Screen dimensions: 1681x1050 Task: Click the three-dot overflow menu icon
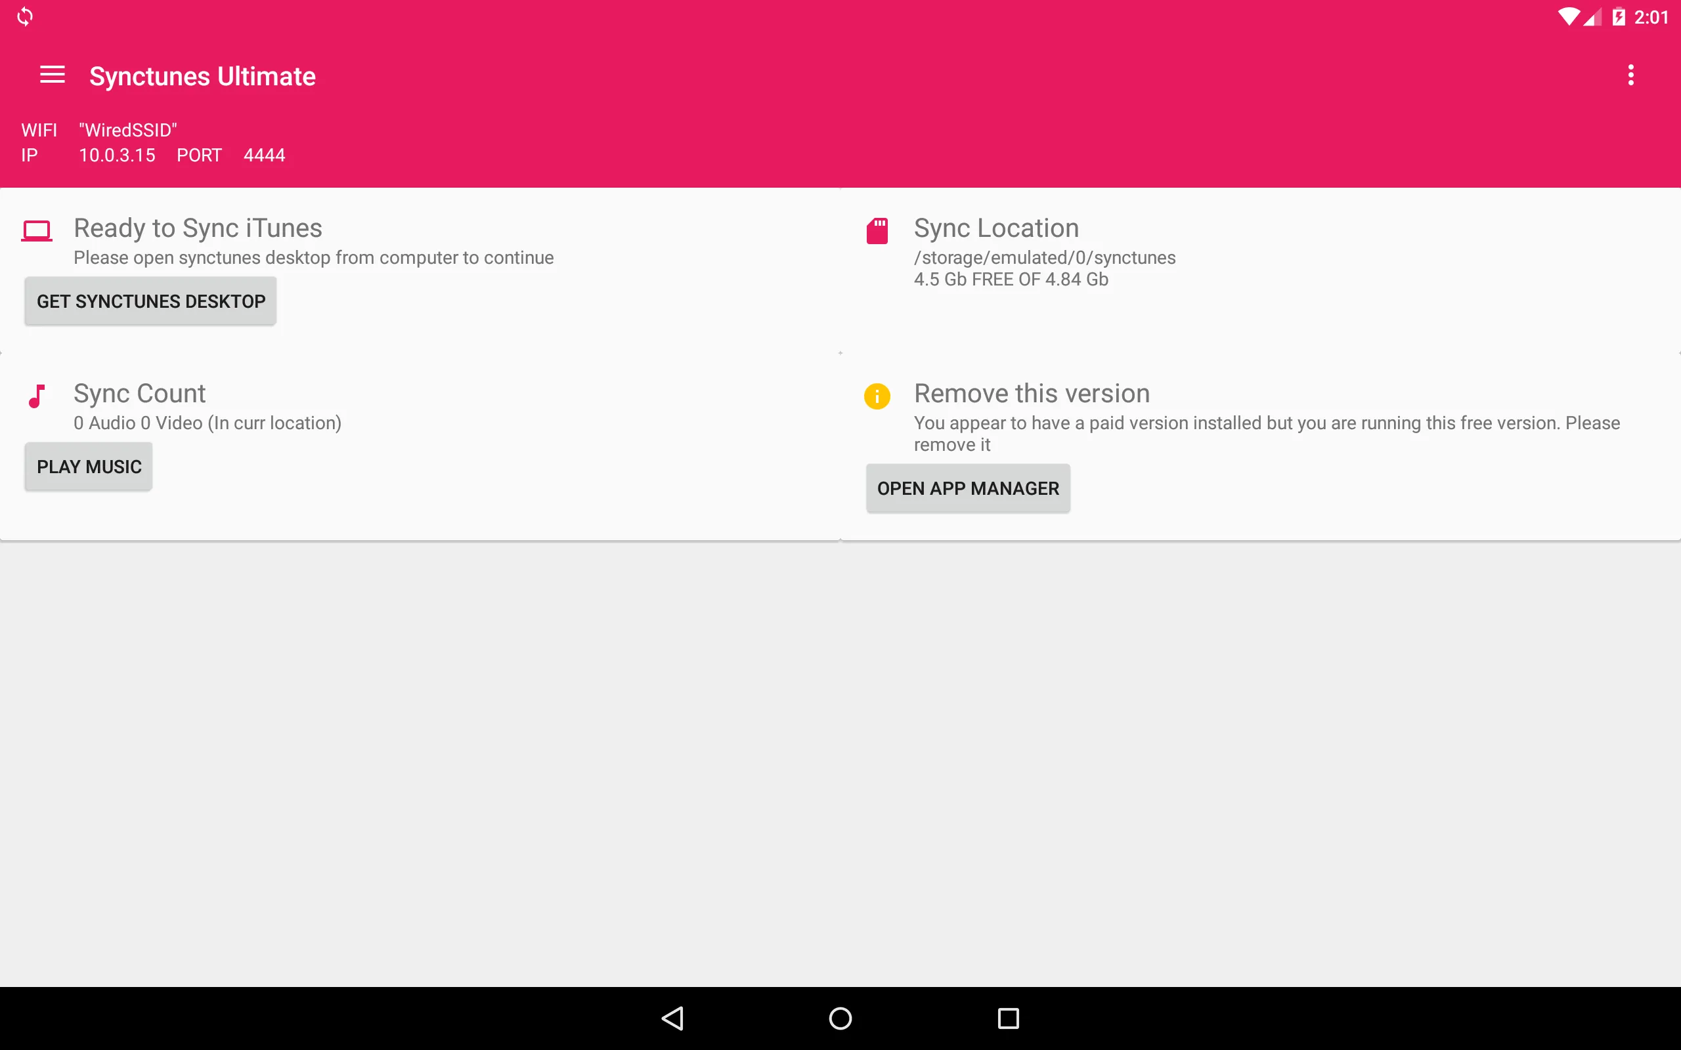[x=1632, y=75]
